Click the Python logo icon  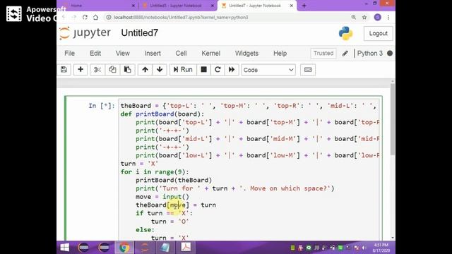click(345, 33)
